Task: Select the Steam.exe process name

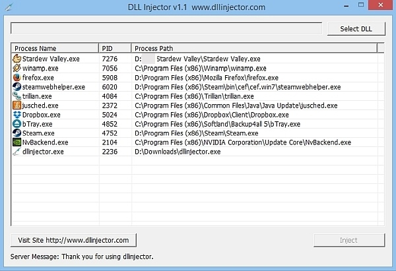Action: [38, 133]
